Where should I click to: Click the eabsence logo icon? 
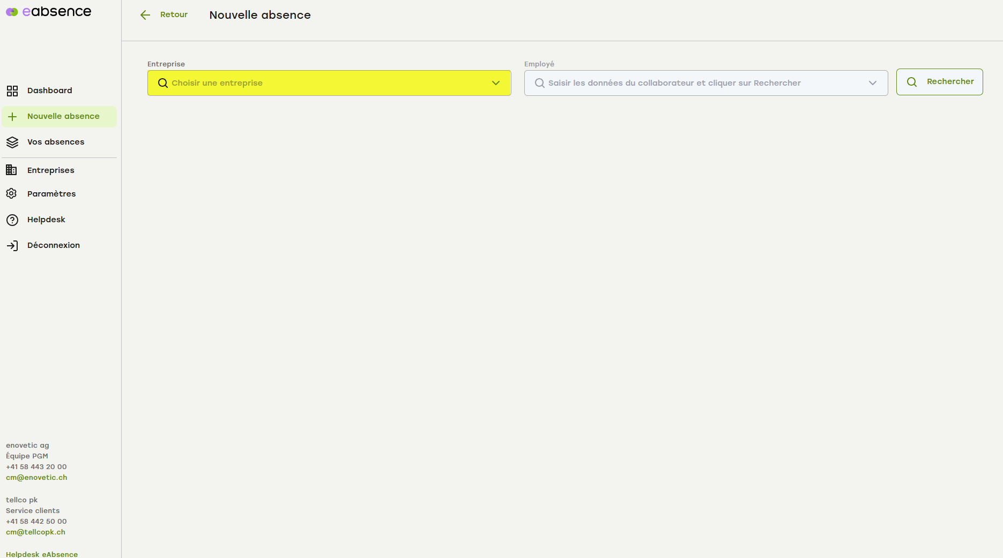pyautogui.click(x=12, y=12)
